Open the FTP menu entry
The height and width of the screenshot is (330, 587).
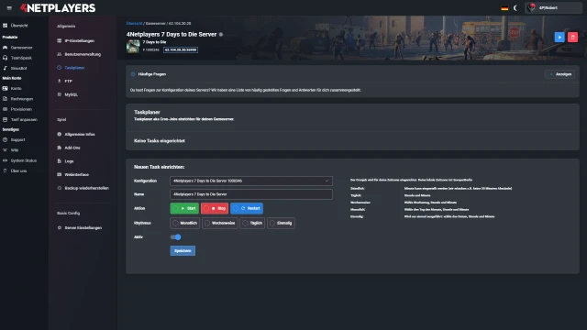click(x=64, y=82)
